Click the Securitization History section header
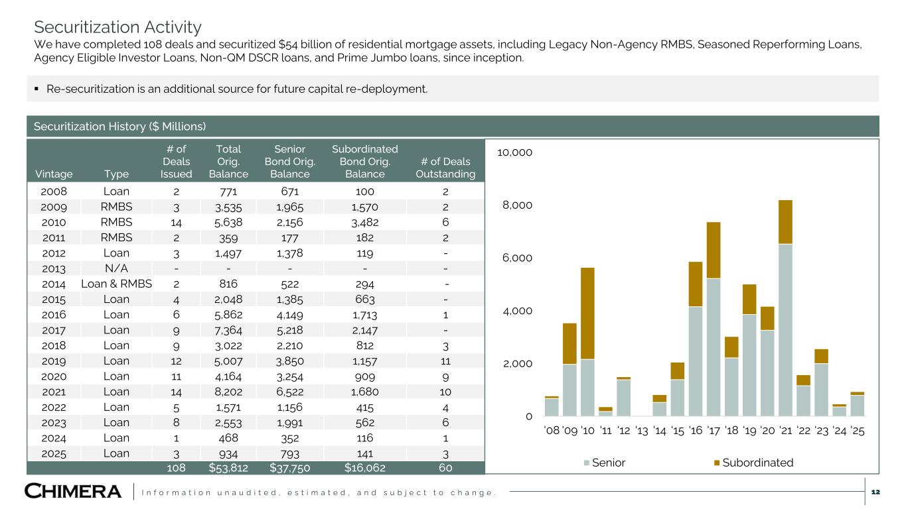The image size is (906, 509). (x=119, y=126)
